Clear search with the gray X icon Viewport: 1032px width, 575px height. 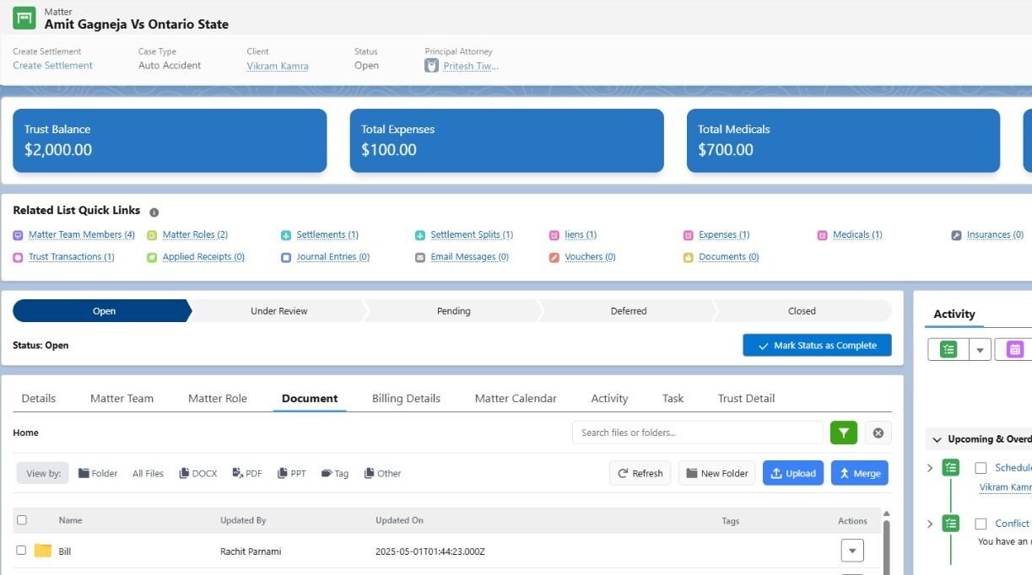878,433
